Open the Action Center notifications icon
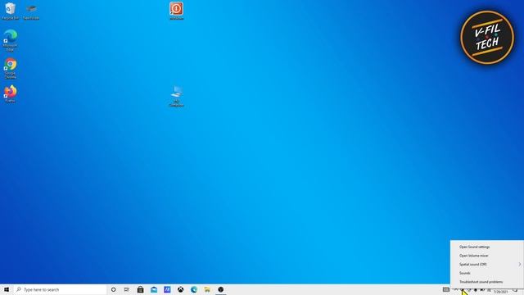 (x=515, y=289)
